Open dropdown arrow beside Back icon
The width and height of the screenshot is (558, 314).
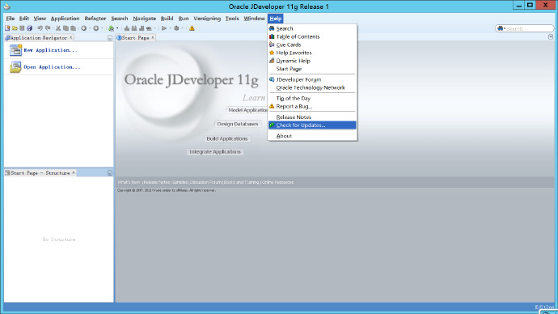(90, 28)
